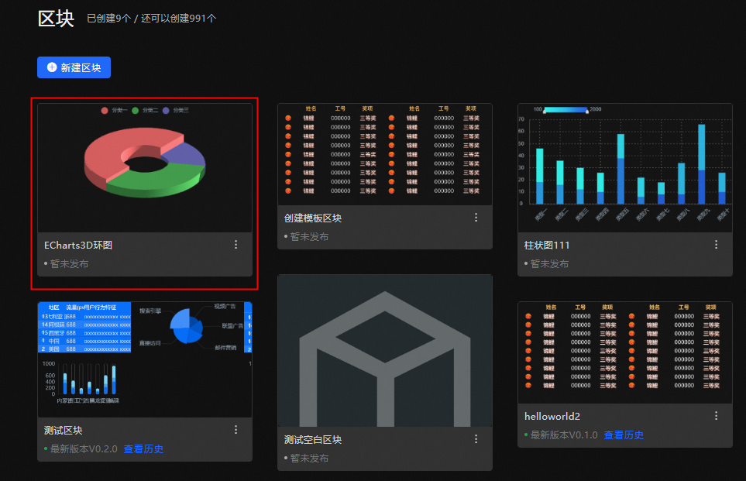Click 暂未发布 status under 创建模板区块
Viewport: 746px width, 481px height.
click(x=309, y=236)
